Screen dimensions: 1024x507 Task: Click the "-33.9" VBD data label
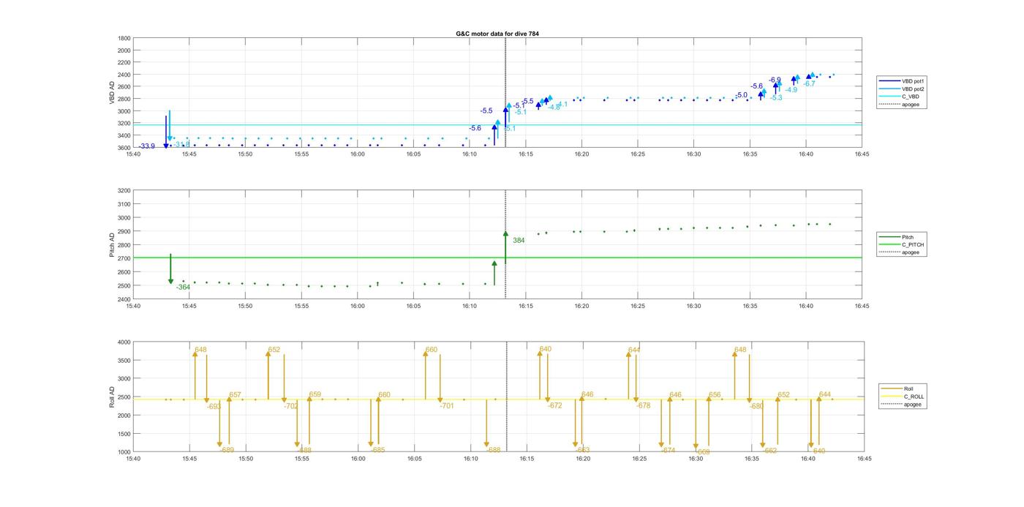147,146
